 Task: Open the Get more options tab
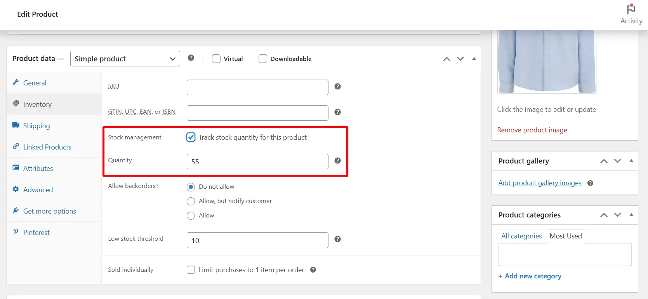click(x=54, y=211)
